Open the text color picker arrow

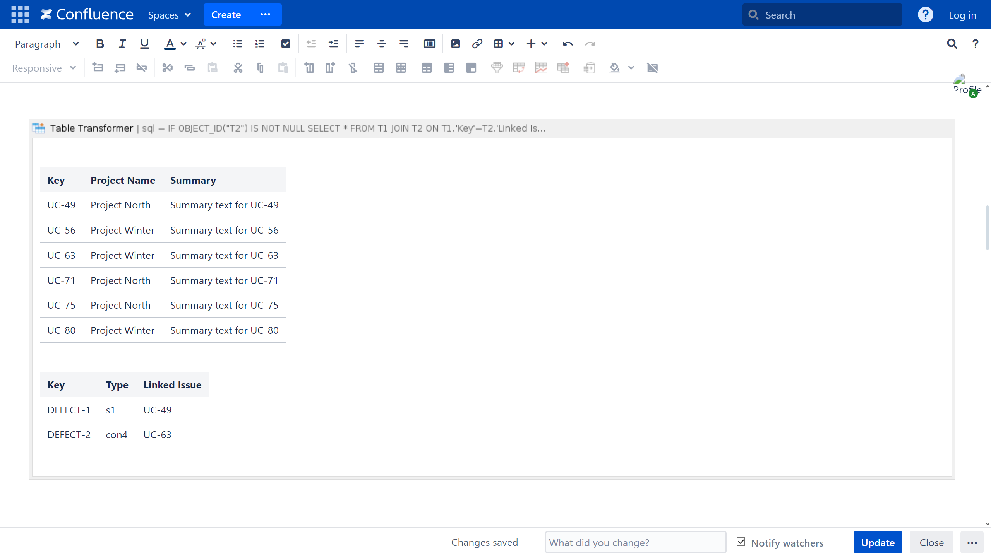[x=183, y=44]
